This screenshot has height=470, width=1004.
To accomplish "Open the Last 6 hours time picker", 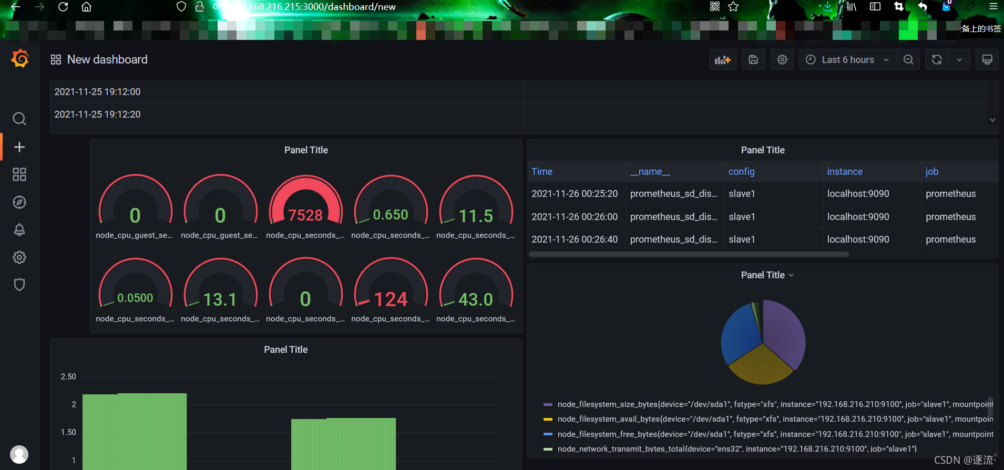I will click(x=847, y=60).
